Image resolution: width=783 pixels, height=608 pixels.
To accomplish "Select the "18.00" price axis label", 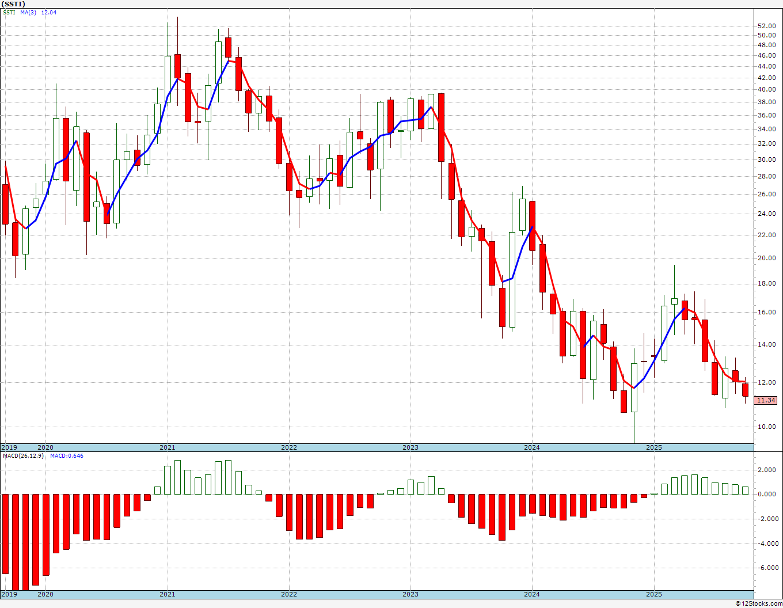I will click(x=766, y=284).
